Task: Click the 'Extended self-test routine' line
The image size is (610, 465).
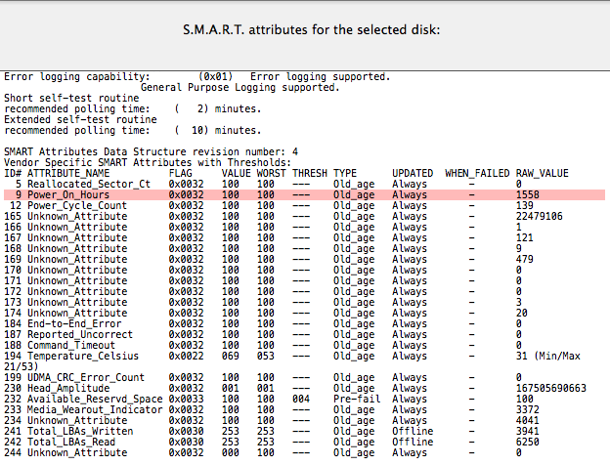Action: [x=80, y=120]
